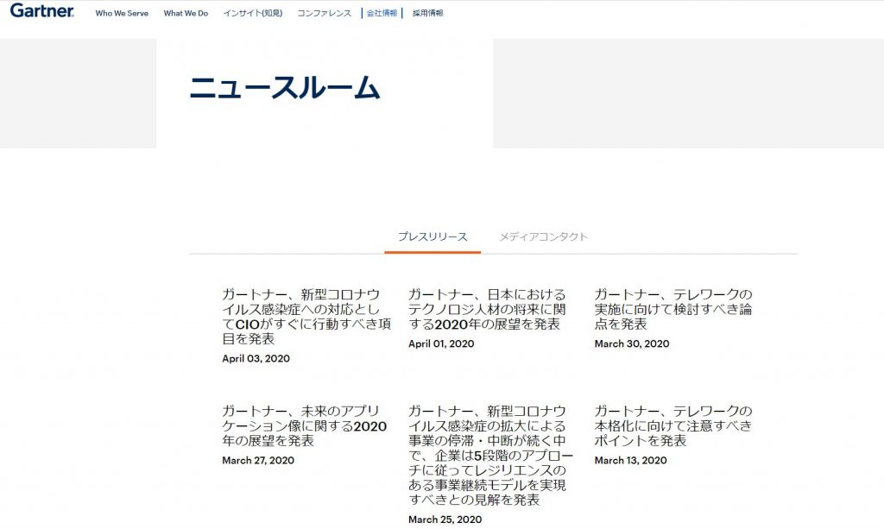Click the March 13, 2020 date text
This screenshot has width=884, height=529.
tap(630, 461)
